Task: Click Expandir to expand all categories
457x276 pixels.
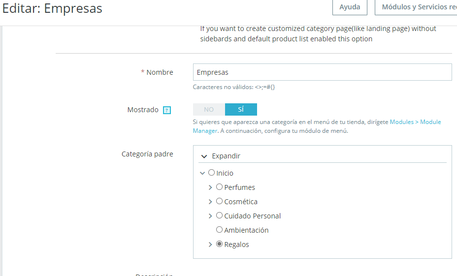Action: coord(226,156)
